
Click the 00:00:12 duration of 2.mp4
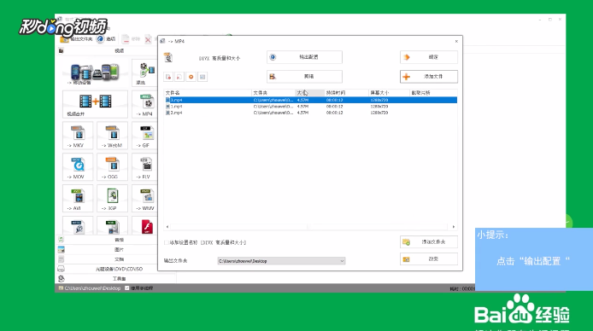pos(335,113)
